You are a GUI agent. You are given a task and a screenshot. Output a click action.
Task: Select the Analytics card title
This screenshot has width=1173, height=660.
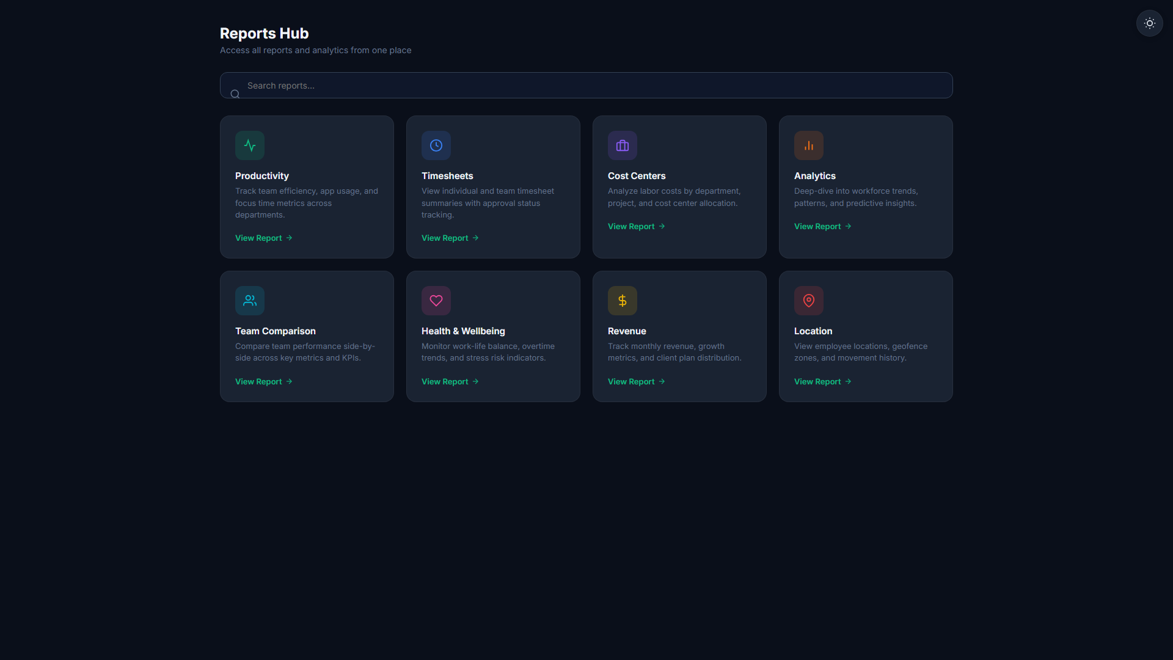(x=815, y=176)
